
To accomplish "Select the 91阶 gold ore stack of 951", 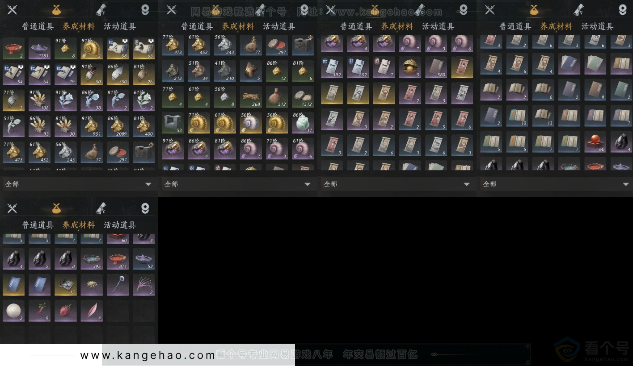I will [92, 126].
